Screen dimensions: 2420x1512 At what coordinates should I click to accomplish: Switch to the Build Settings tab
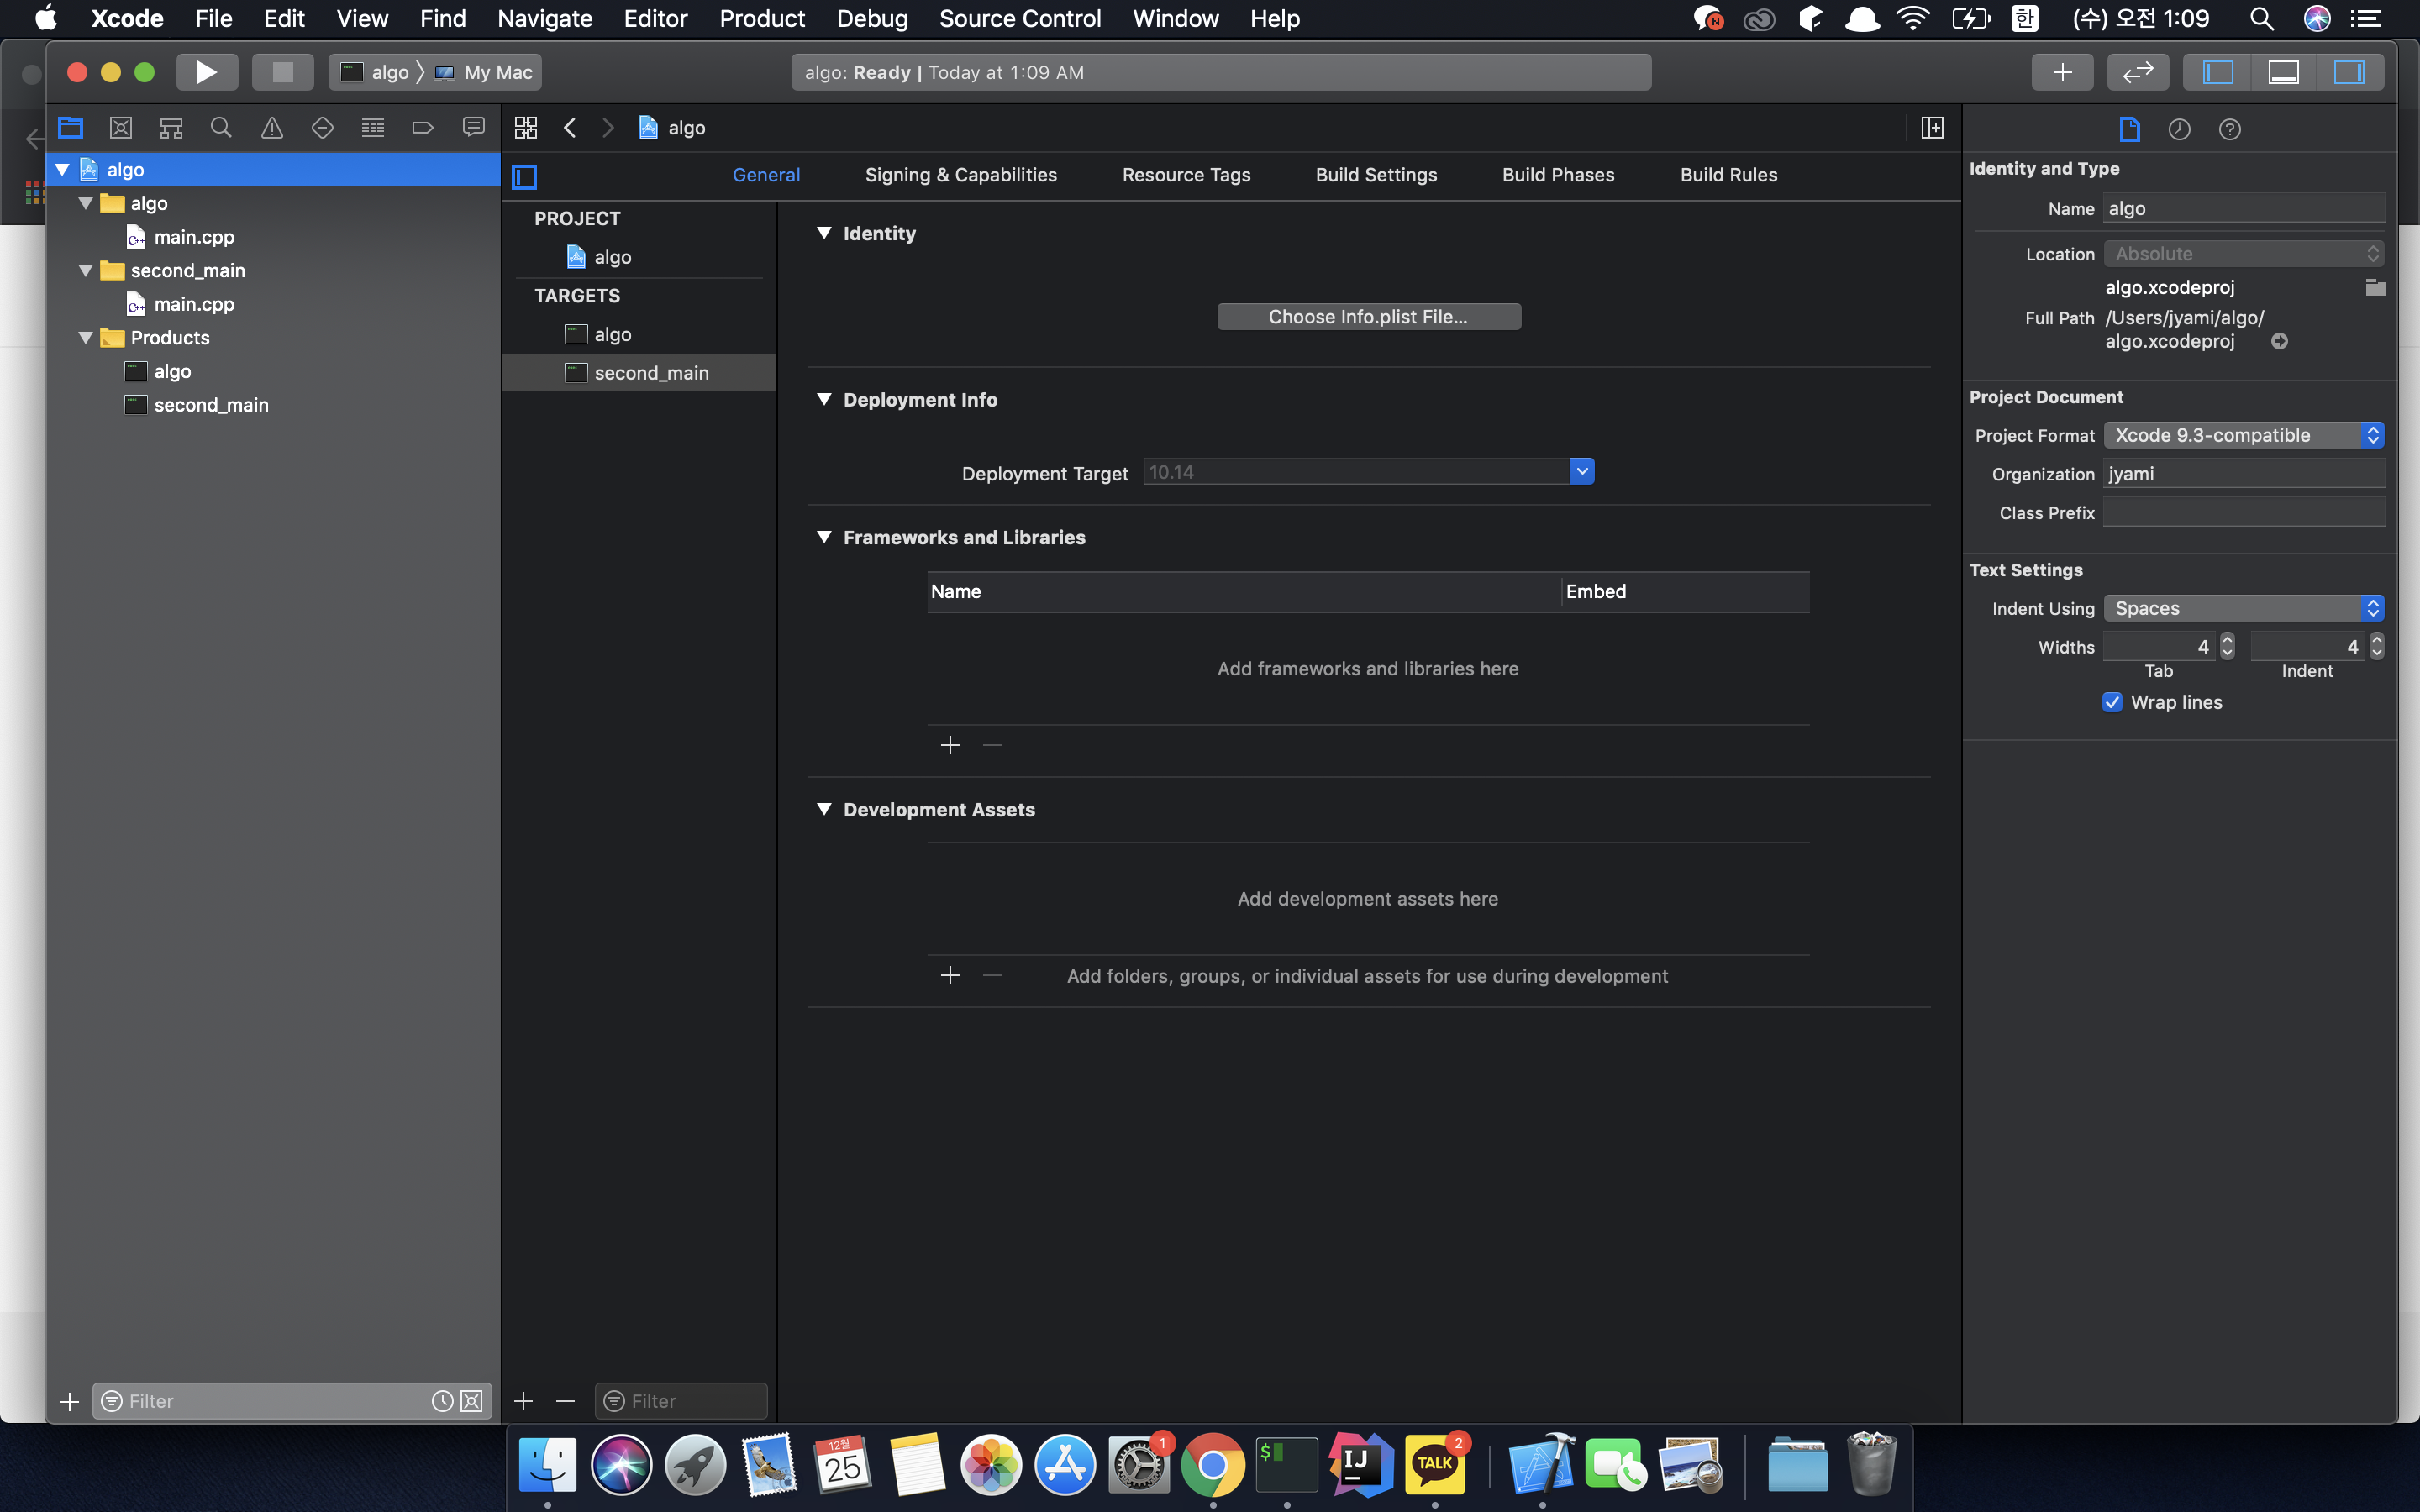pos(1376,175)
